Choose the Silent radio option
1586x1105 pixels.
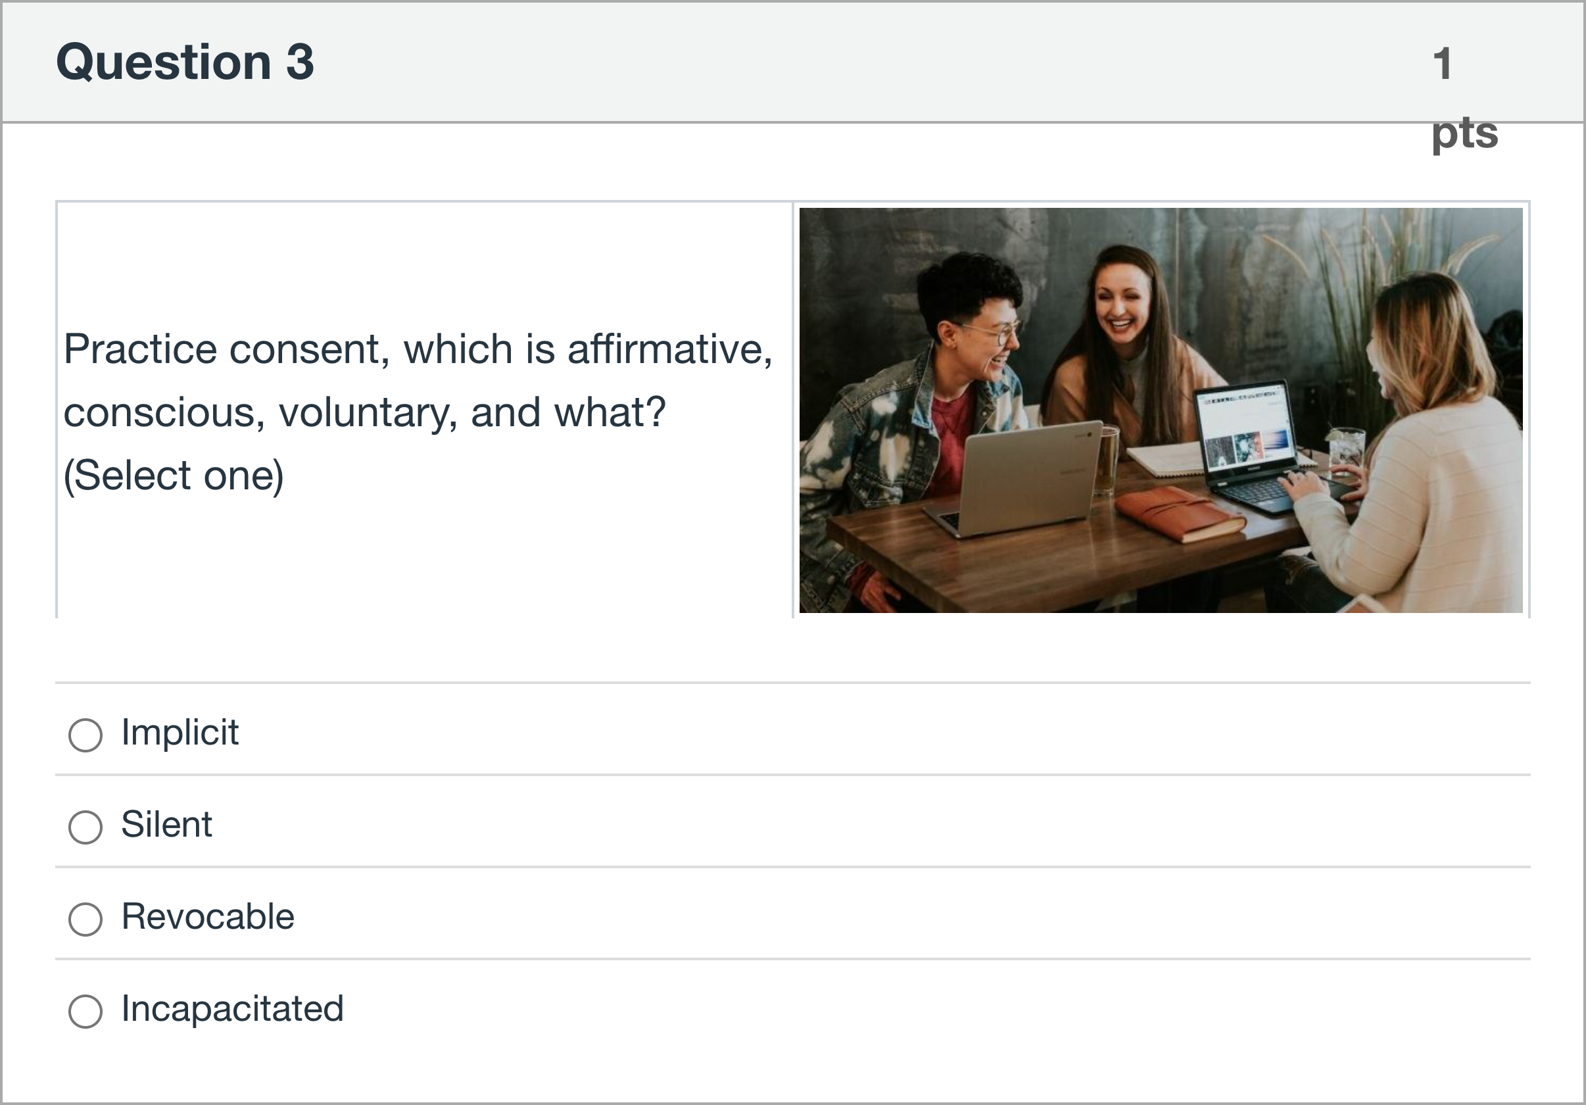click(85, 827)
